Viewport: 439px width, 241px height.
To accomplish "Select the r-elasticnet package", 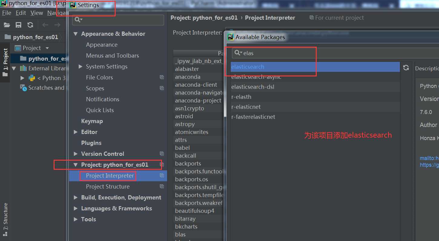I will tap(315, 107).
